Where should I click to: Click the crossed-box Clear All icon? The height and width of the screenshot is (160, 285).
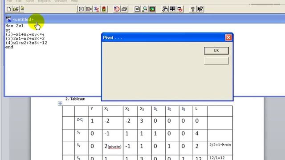81,9
